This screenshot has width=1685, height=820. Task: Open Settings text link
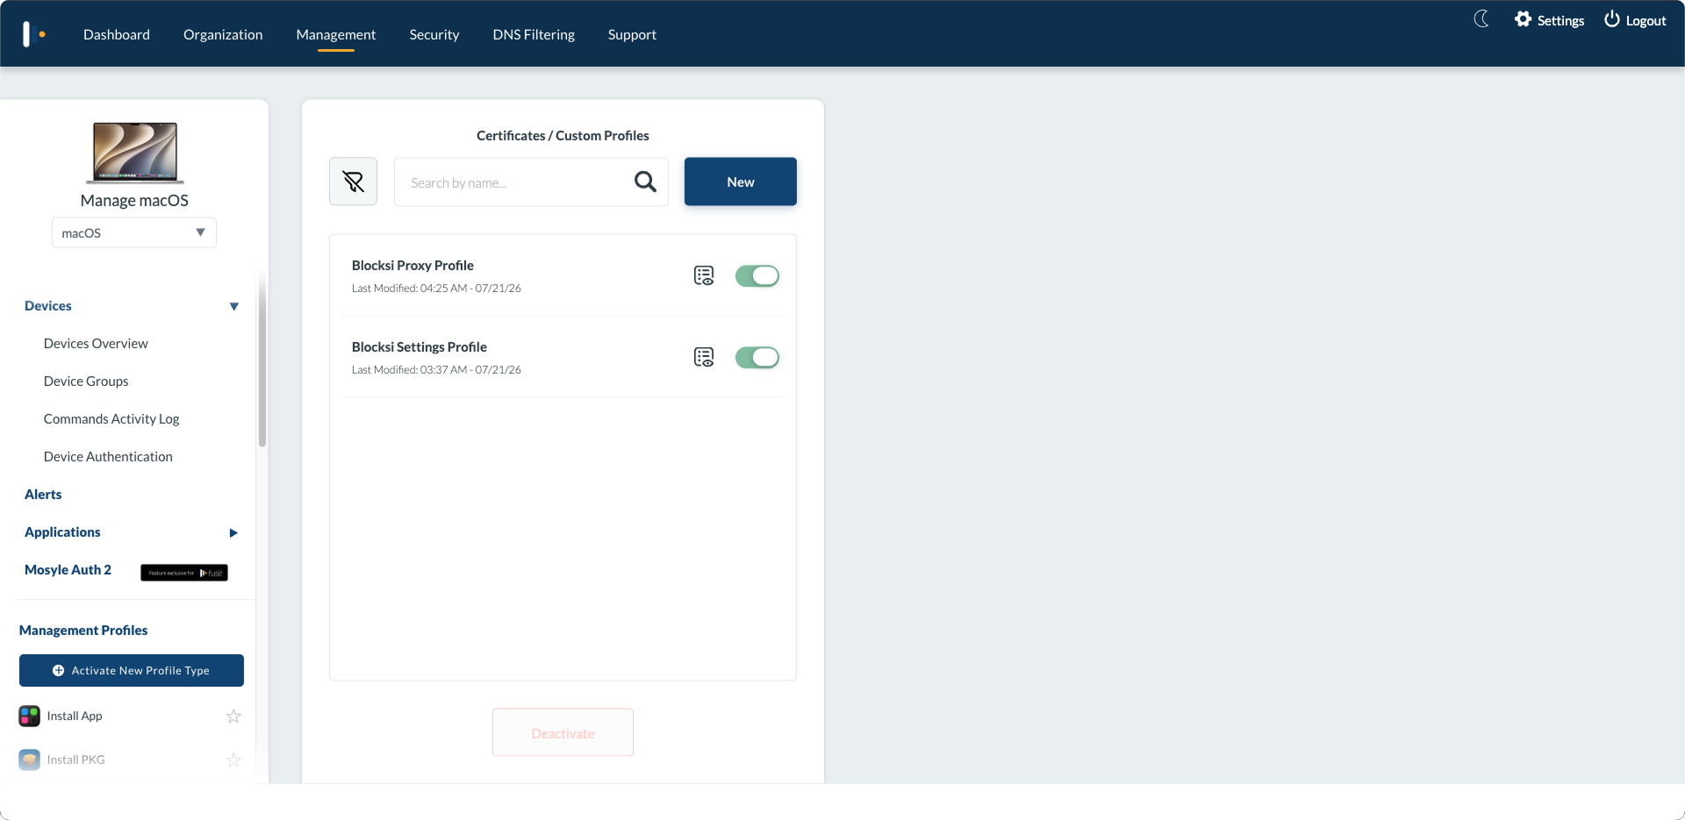[1560, 20]
